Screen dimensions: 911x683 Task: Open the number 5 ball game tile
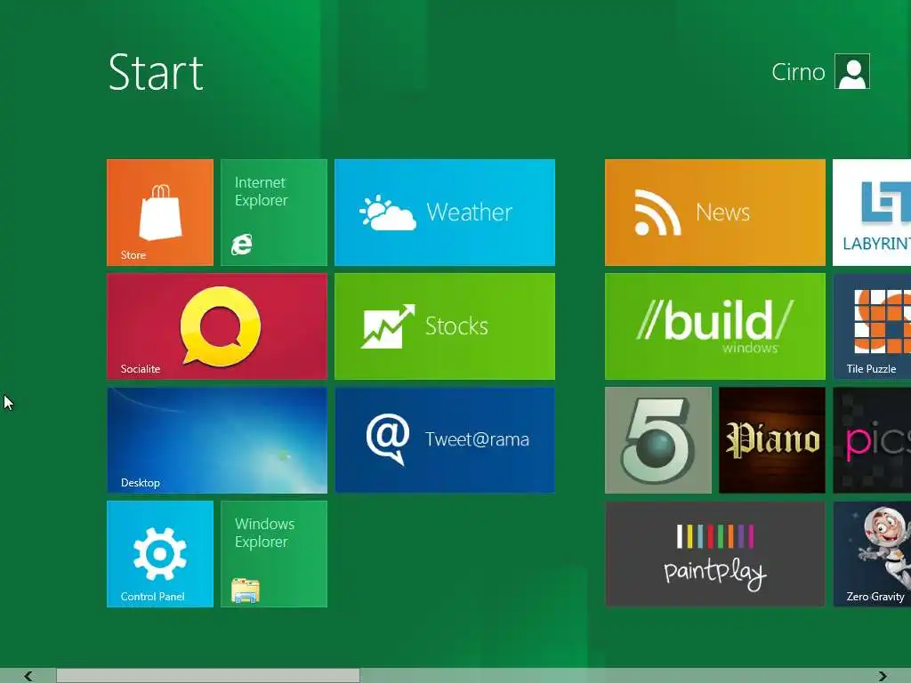(x=657, y=440)
